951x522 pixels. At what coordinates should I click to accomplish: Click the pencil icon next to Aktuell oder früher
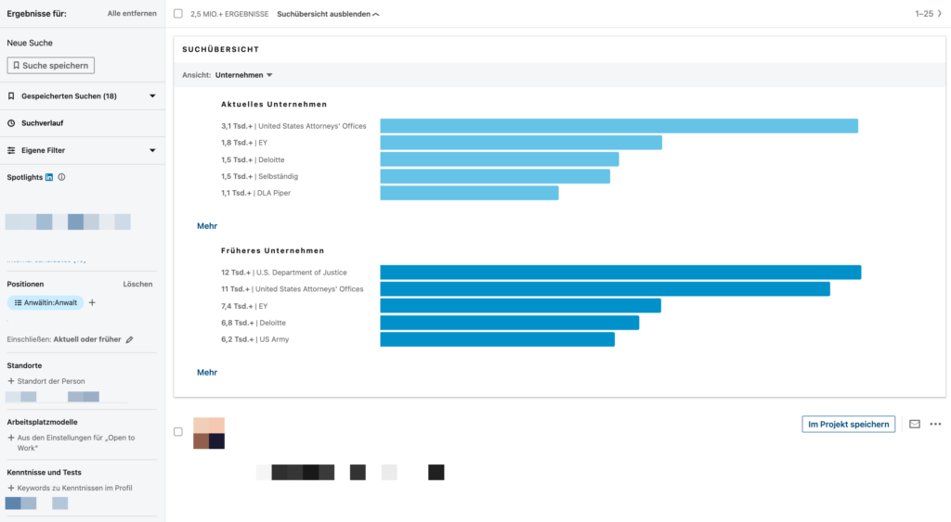130,339
